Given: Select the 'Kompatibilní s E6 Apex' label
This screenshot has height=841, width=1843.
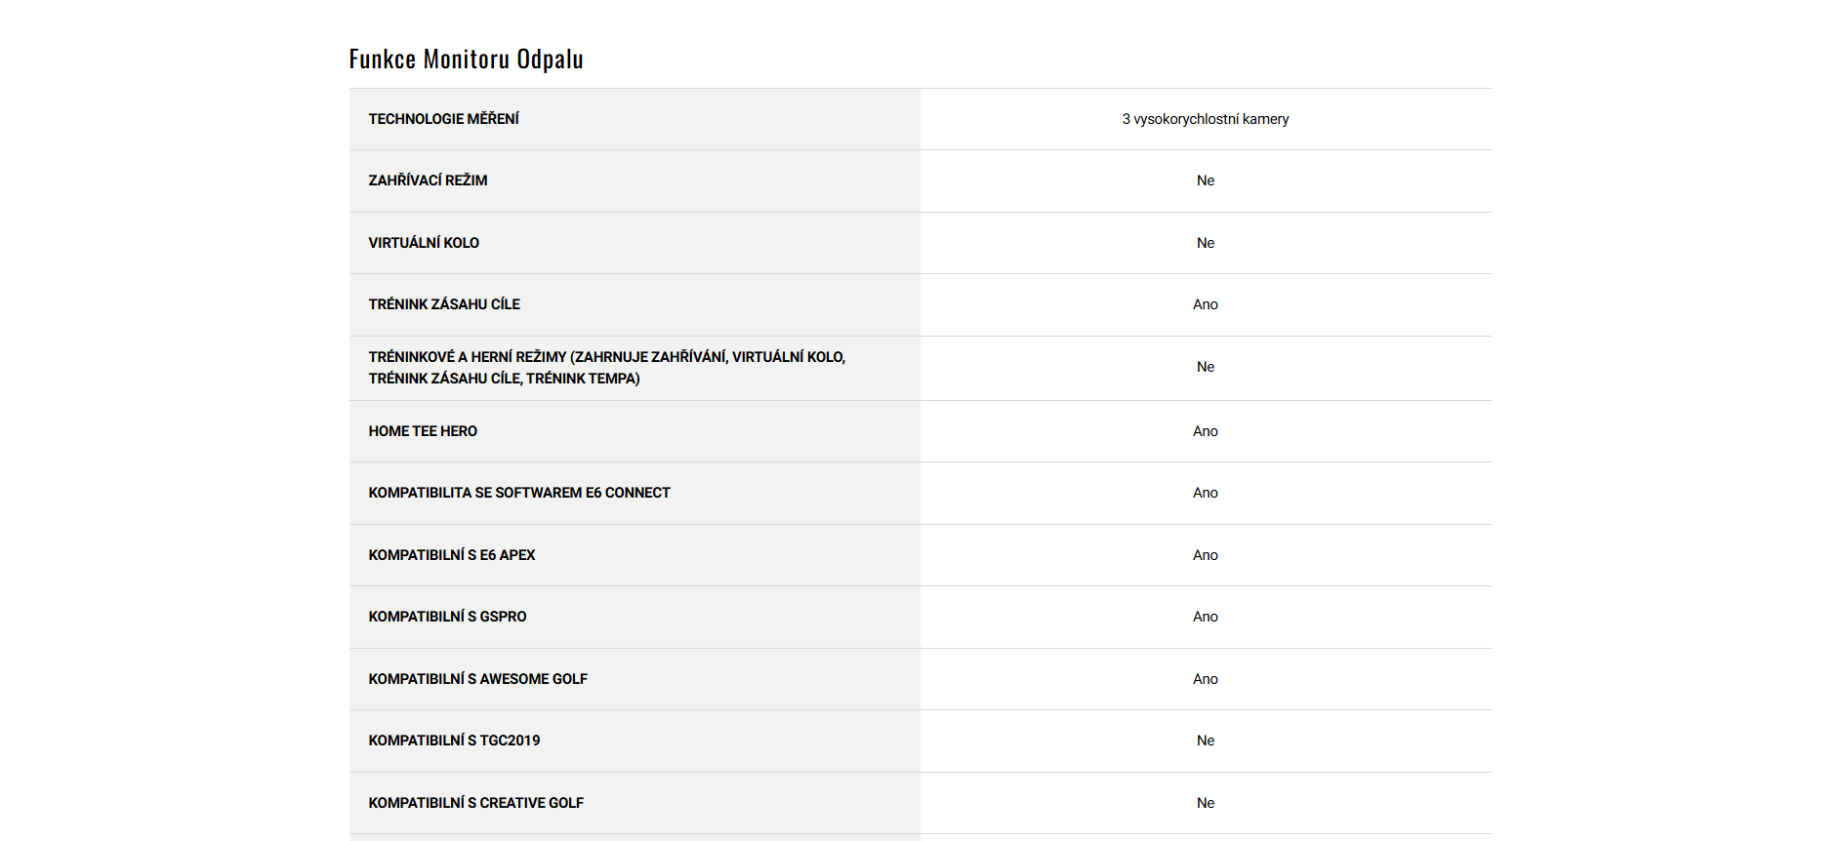Looking at the screenshot, I should (452, 555).
